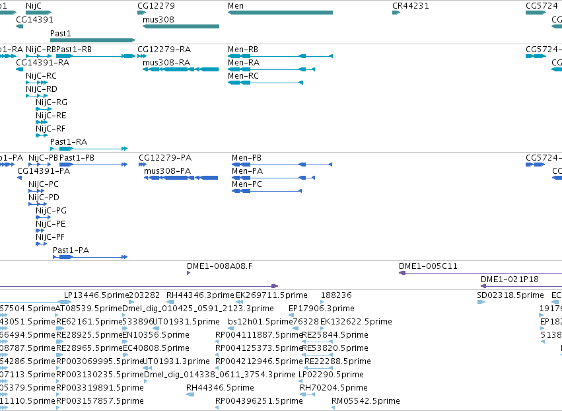
Task: Select the UT01931.3prime EST label
Action: click(x=176, y=361)
